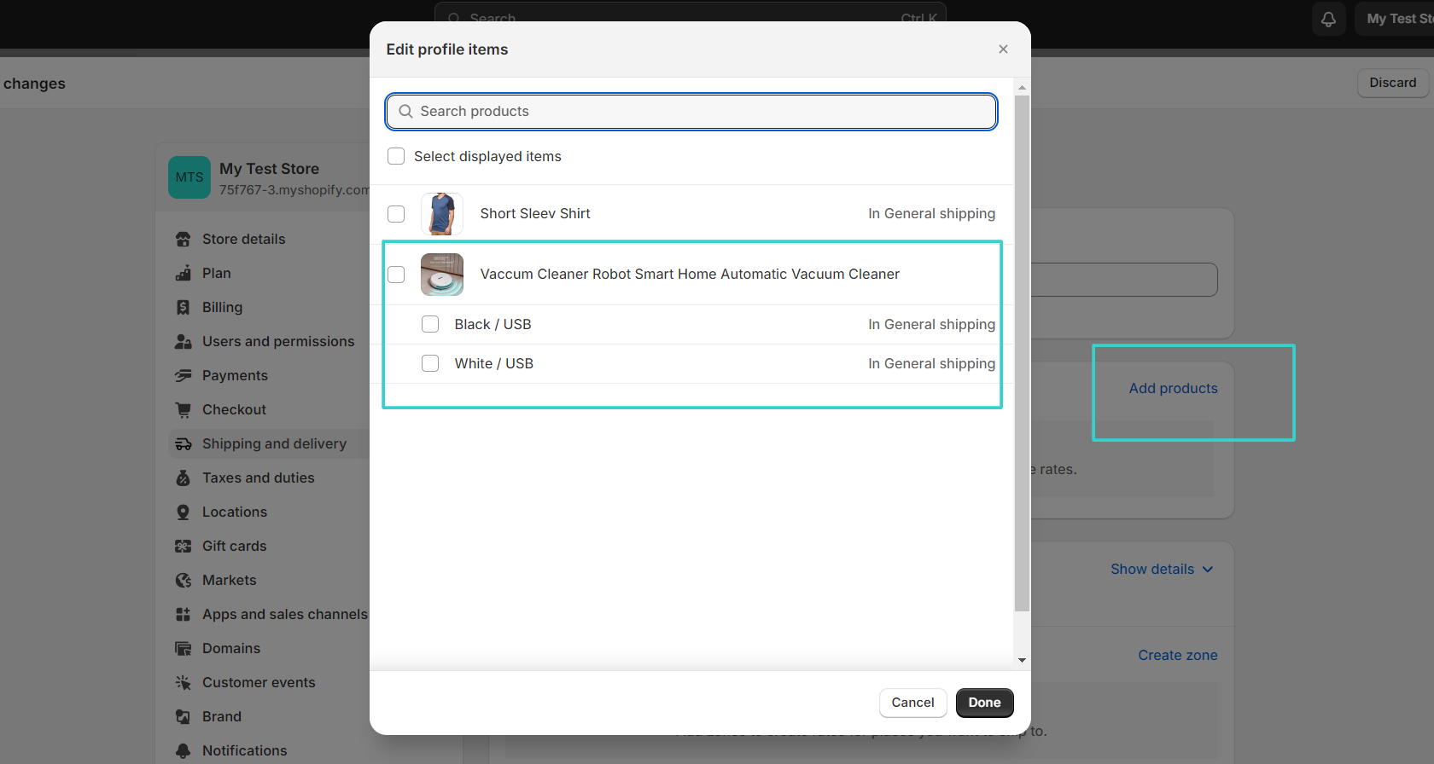Viewport: 1434px width, 764px height.
Task: Click the Shipping and delivery truck icon
Action: pos(183,444)
